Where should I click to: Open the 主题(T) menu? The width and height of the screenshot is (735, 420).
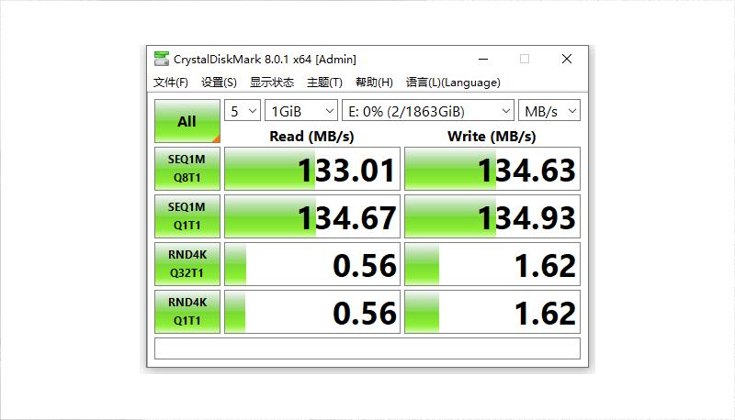tap(324, 83)
